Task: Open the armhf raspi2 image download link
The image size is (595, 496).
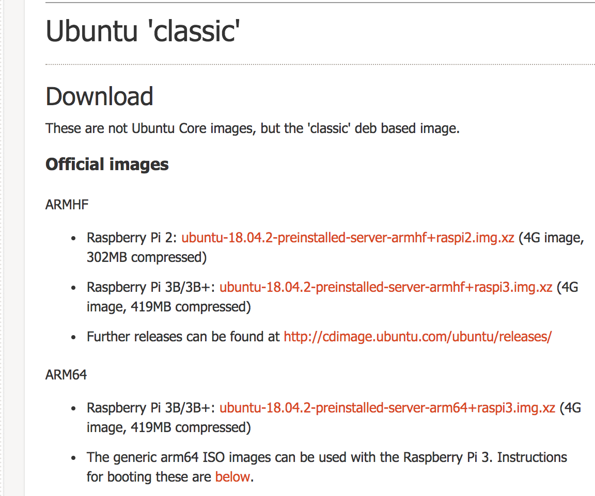Action: point(349,238)
